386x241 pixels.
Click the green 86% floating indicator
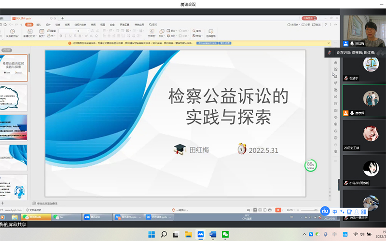pyautogui.click(x=310, y=165)
